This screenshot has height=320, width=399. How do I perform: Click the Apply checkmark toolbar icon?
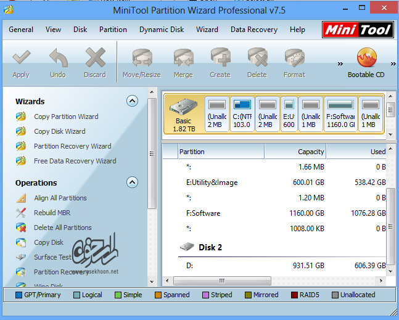coord(22,57)
